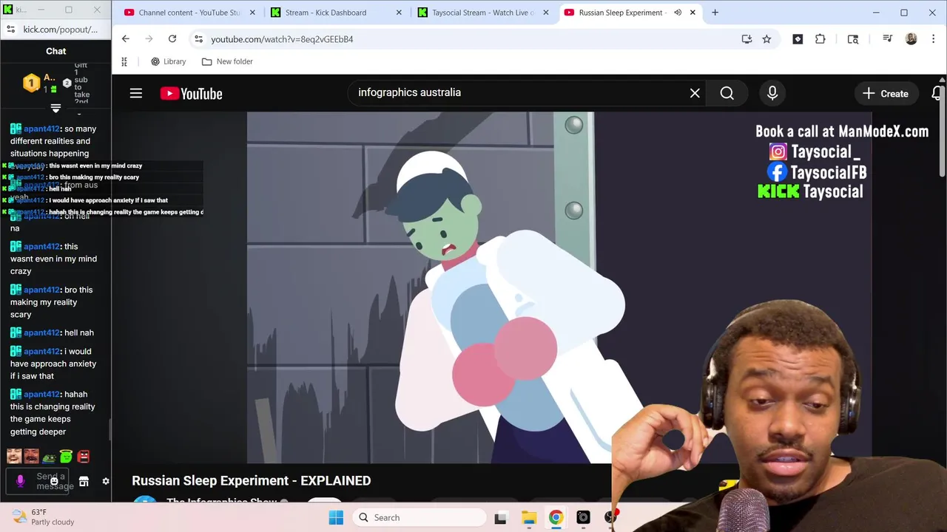Close the Russian Sleep Experiment tab

(693, 13)
